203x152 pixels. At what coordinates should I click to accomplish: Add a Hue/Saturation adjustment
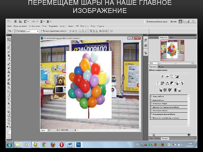pos(162,83)
